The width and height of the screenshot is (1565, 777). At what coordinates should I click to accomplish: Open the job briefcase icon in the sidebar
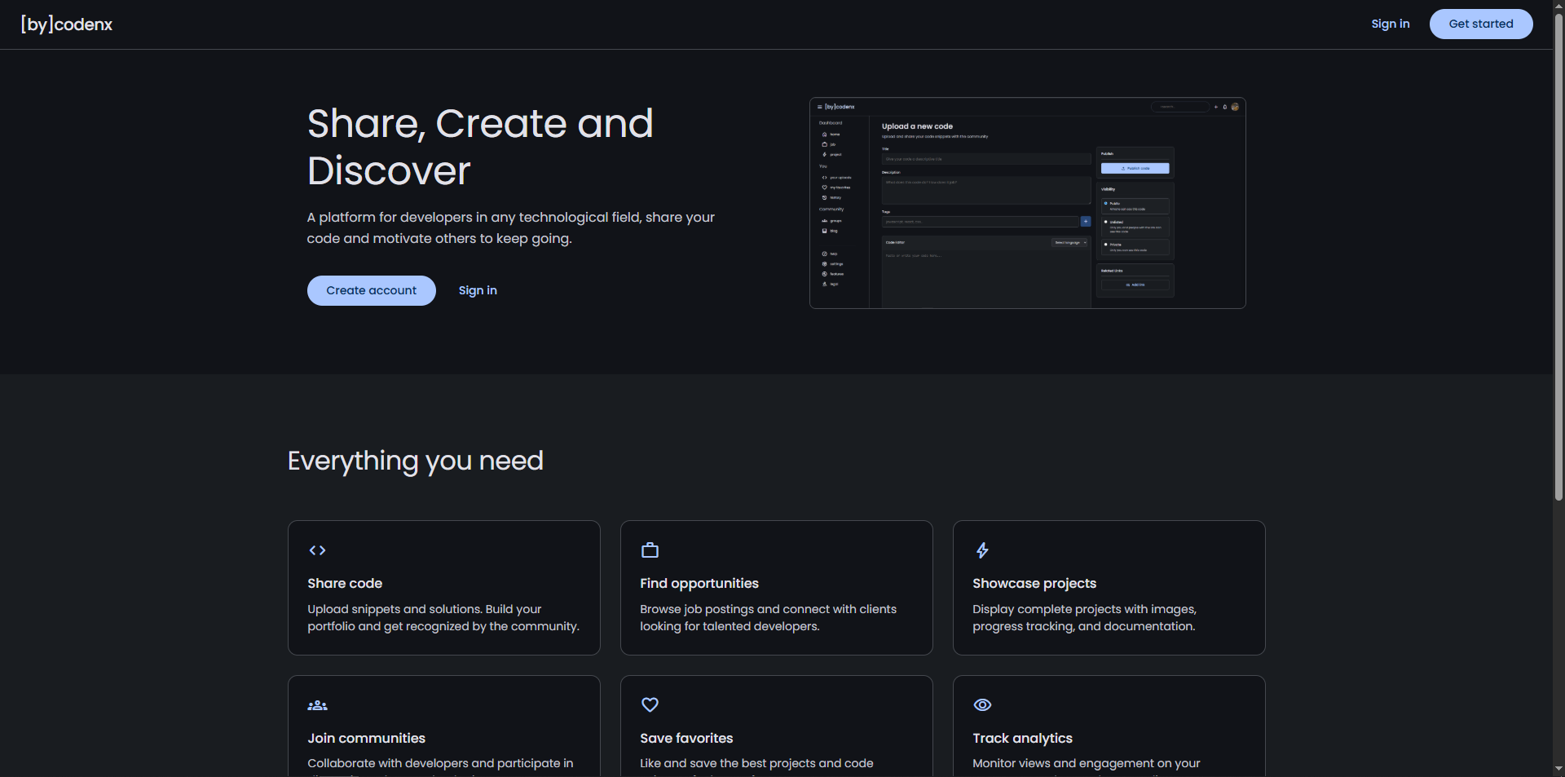[824, 144]
